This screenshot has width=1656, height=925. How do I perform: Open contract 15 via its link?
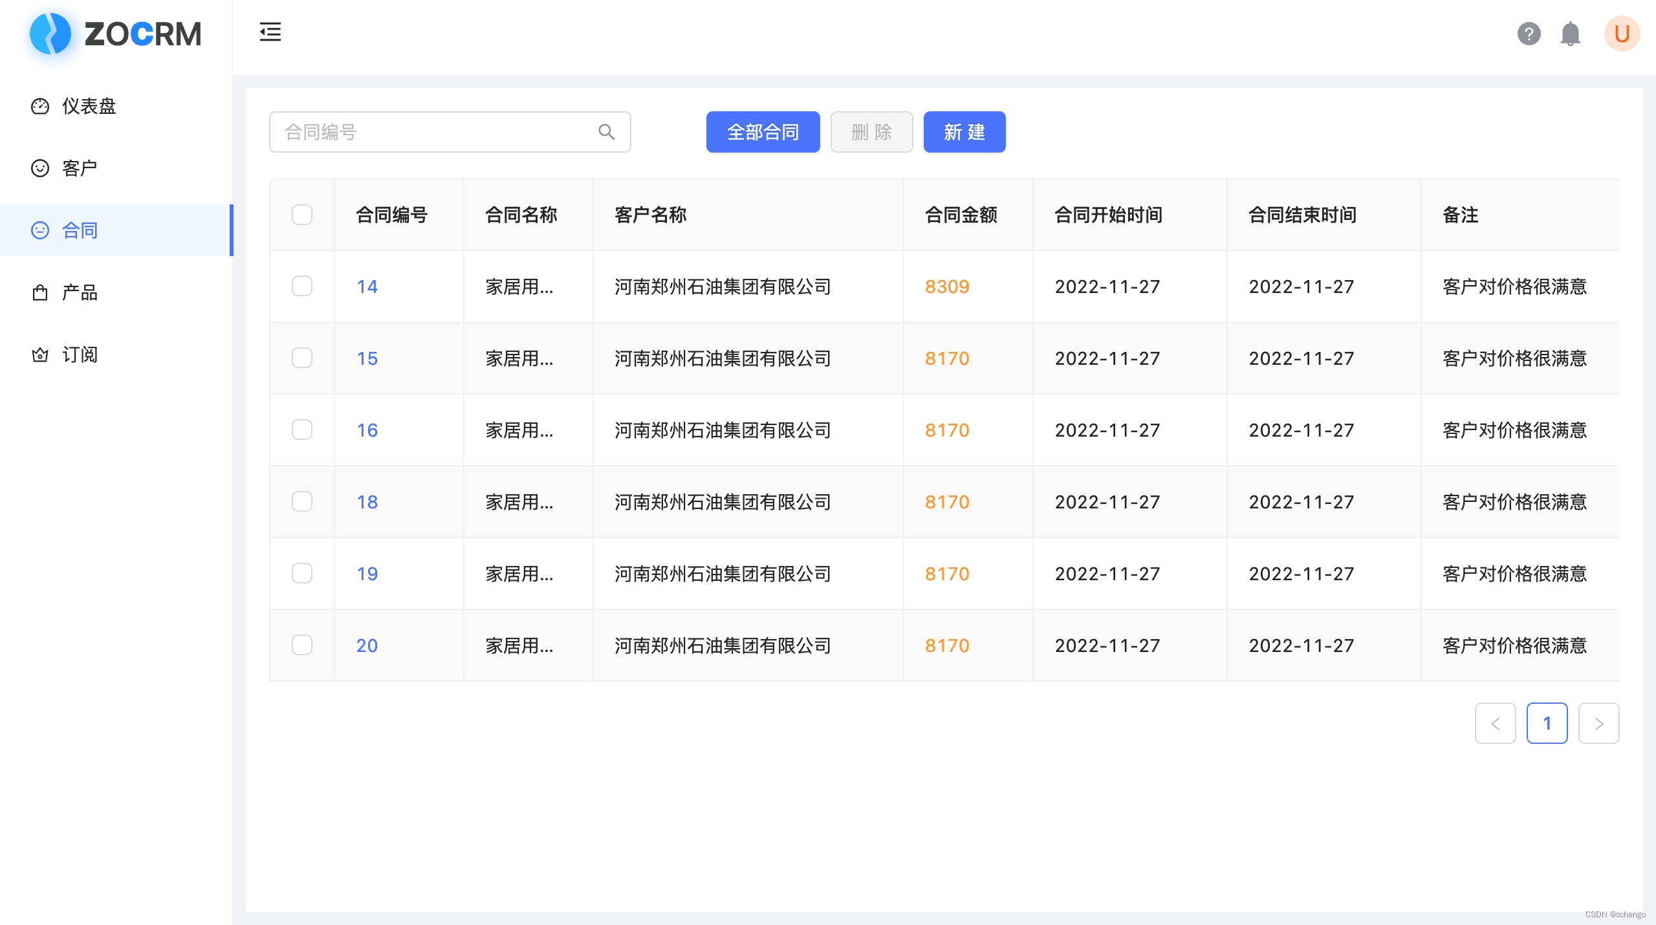(x=367, y=358)
